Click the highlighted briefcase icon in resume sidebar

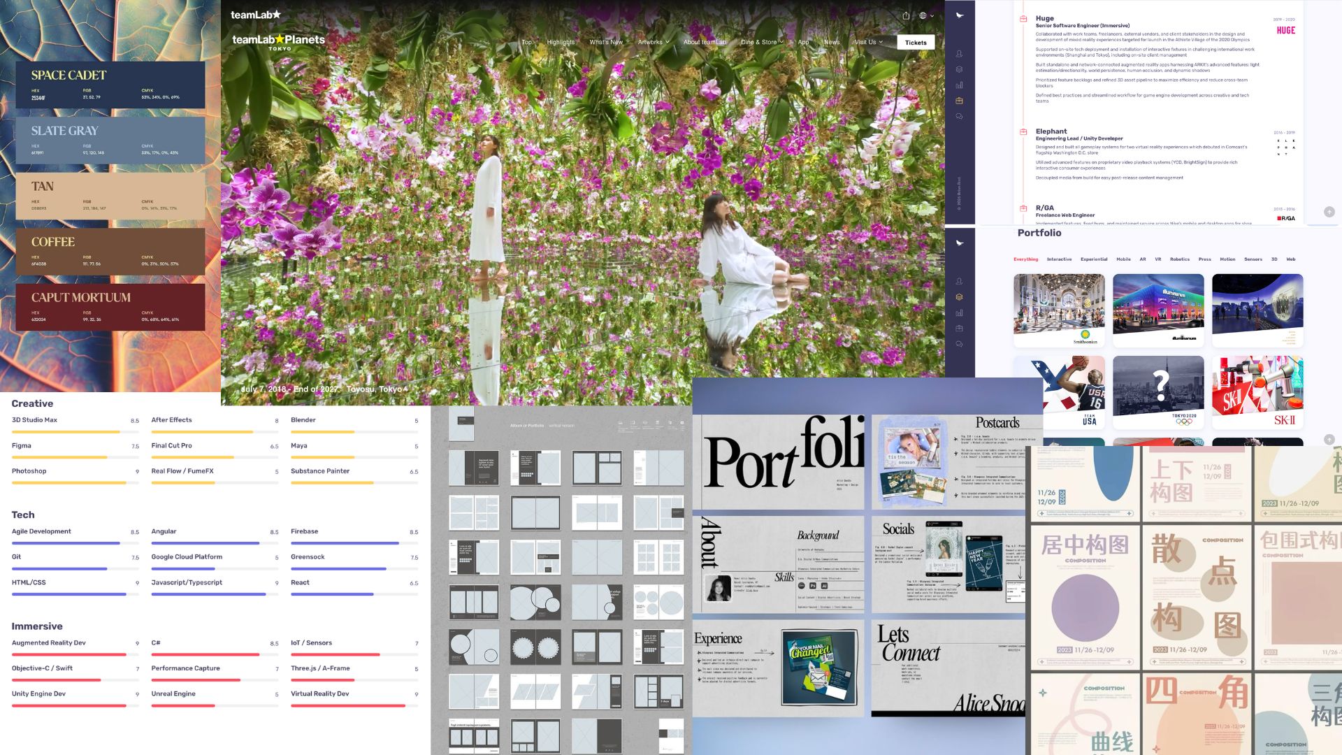959,101
